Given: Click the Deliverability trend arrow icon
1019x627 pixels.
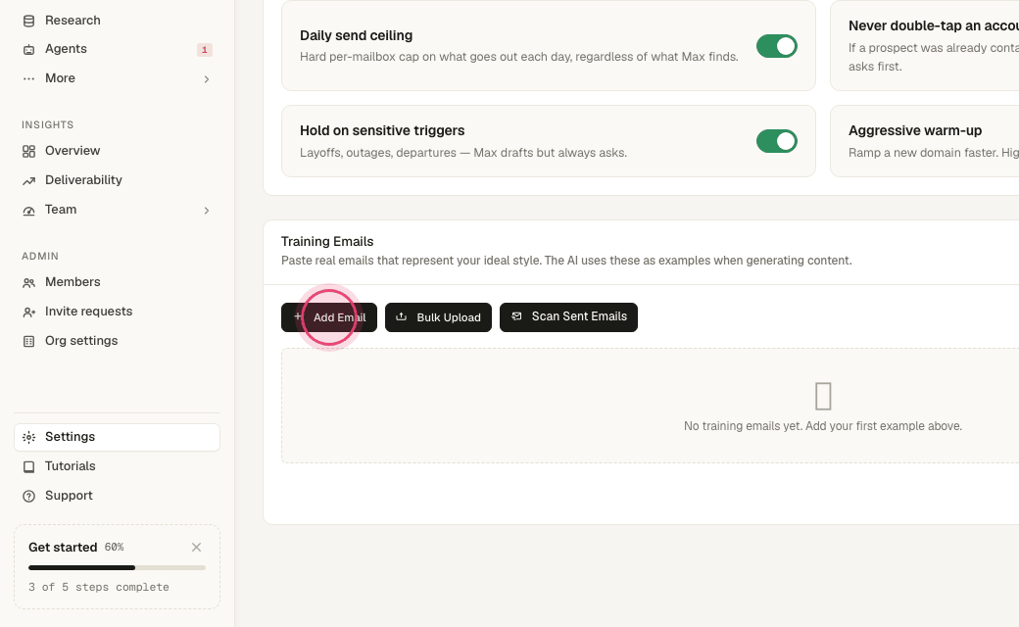Looking at the screenshot, I should coord(28,180).
